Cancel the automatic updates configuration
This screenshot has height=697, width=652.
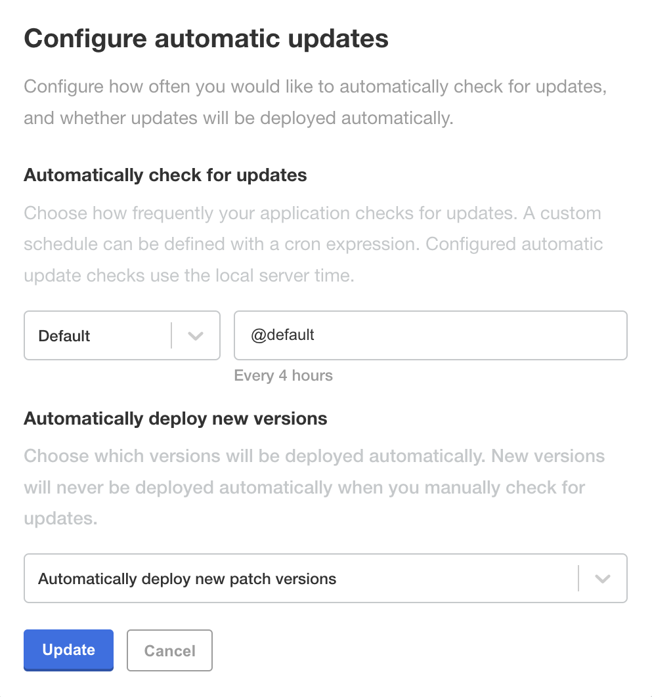(x=169, y=650)
